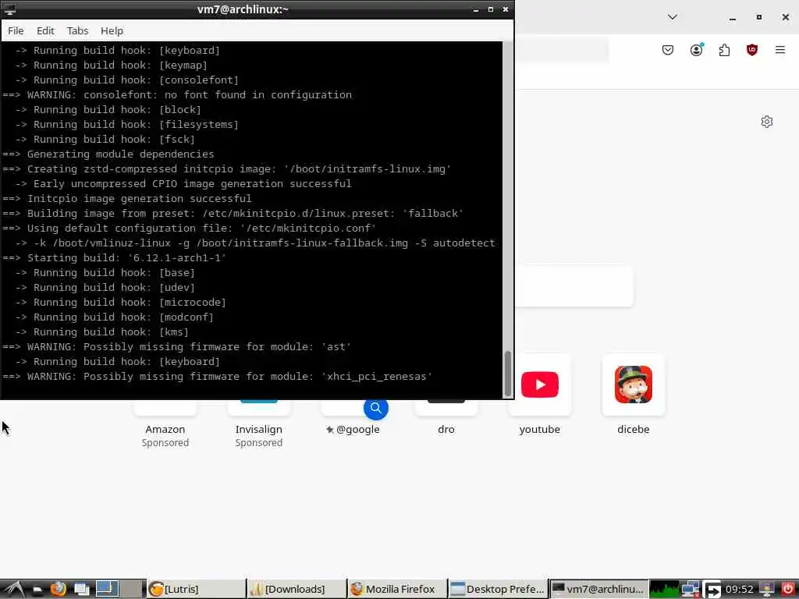Open the File menu in terminal
This screenshot has height=599, width=799.
16,30
